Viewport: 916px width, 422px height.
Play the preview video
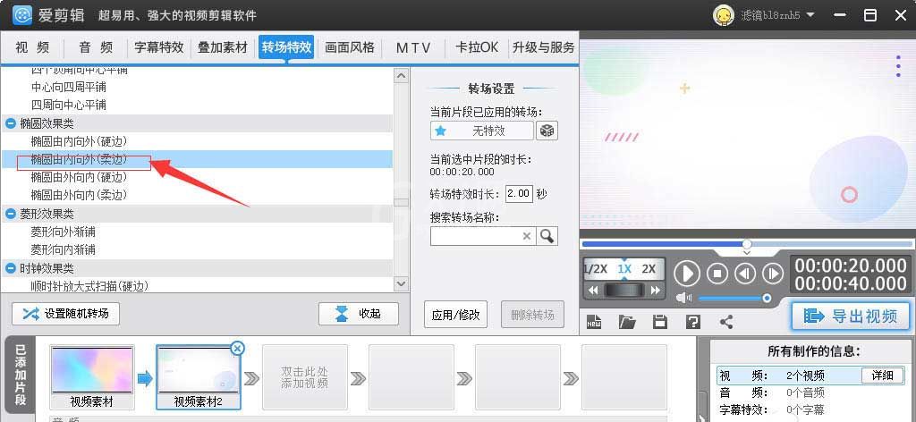click(687, 274)
